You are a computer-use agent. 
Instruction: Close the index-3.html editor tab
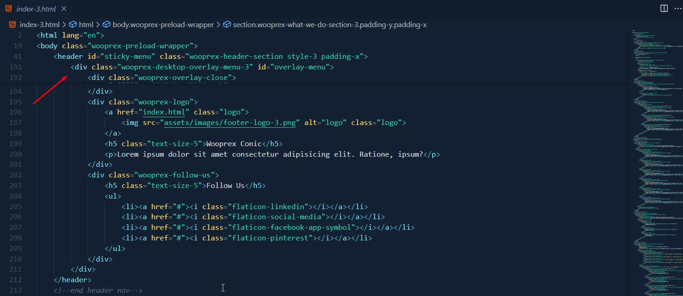coord(64,9)
